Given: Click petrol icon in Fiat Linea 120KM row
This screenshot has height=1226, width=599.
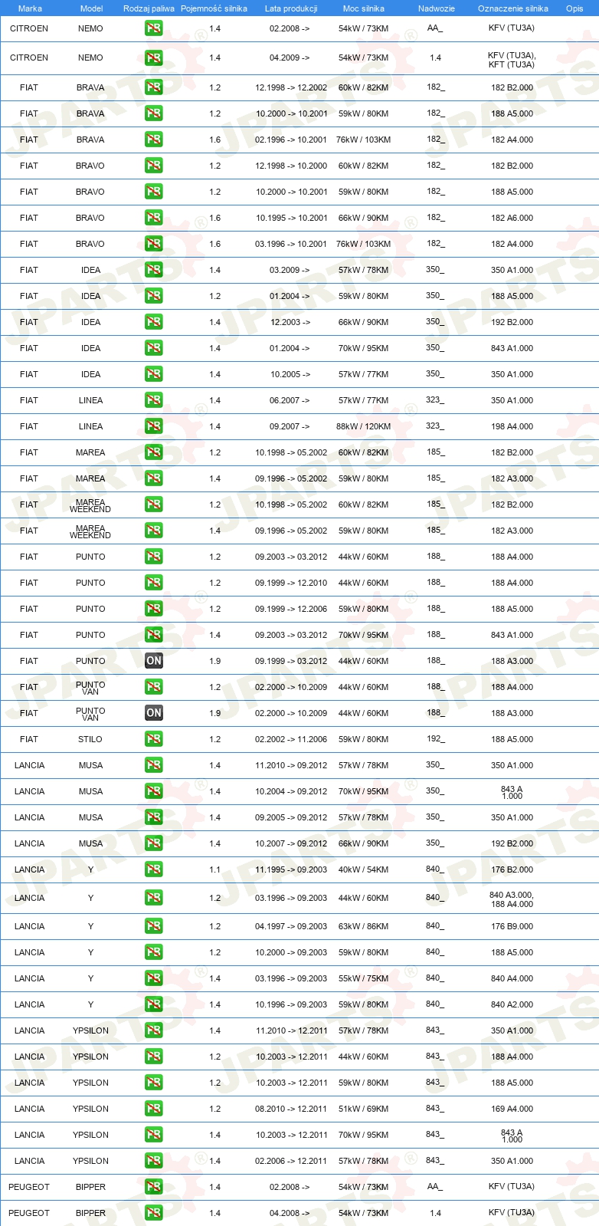Looking at the screenshot, I should pyautogui.click(x=154, y=426).
